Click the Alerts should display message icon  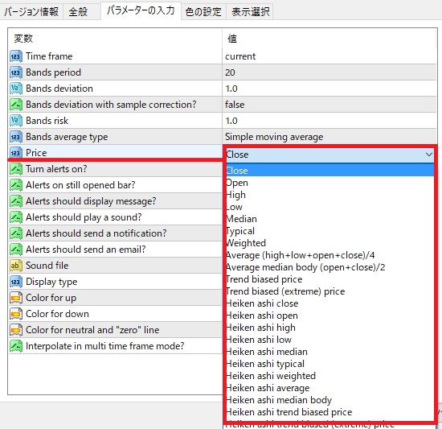[16, 201]
